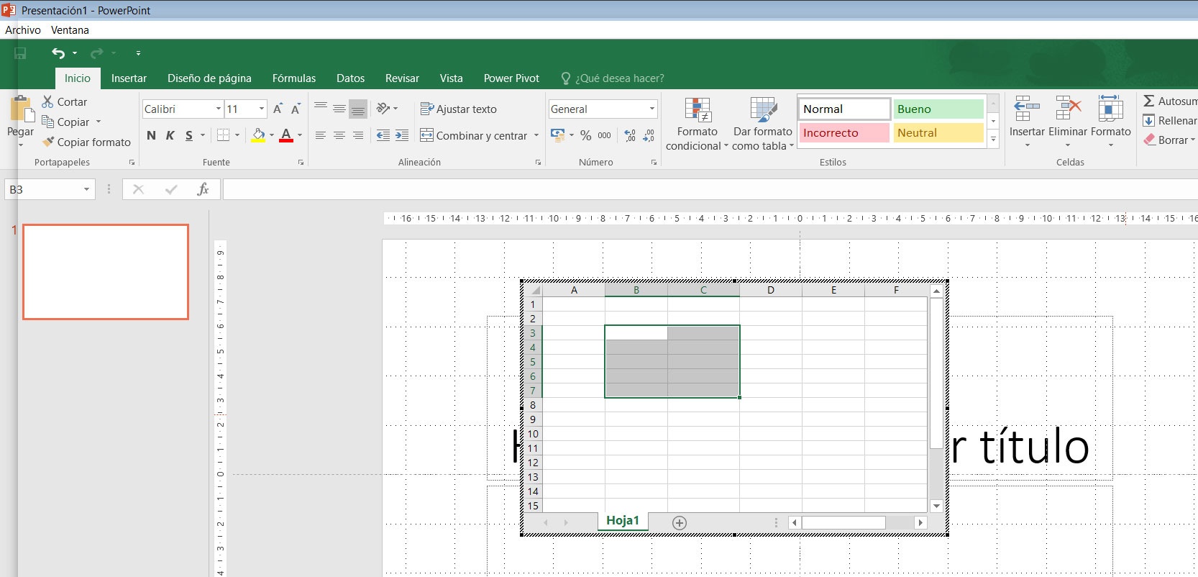Expand the cell styles gallery
The image size is (1198, 577).
point(993,140)
